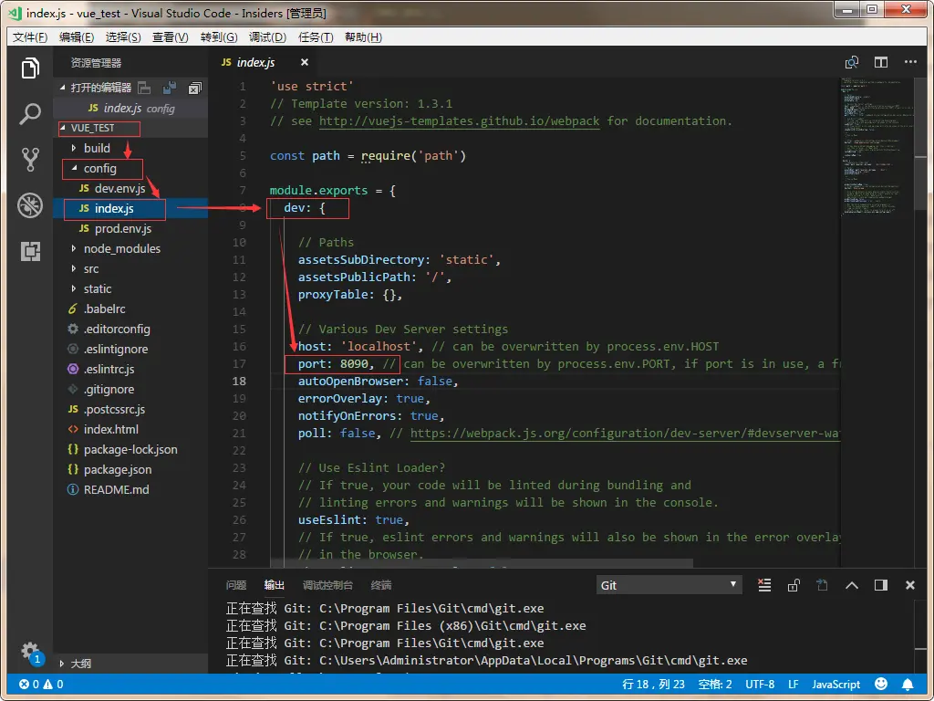The height and width of the screenshot is (701, 934).
Task: Collapse the config folder
Action: point(99,168)
